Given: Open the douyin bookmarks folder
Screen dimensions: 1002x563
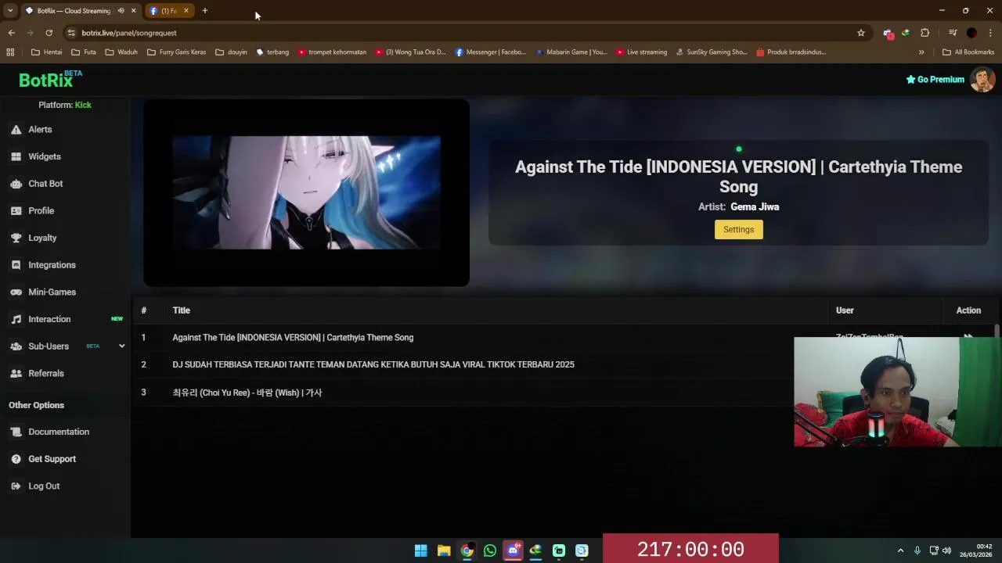Looking at the screenshot, I should [231, 52].
